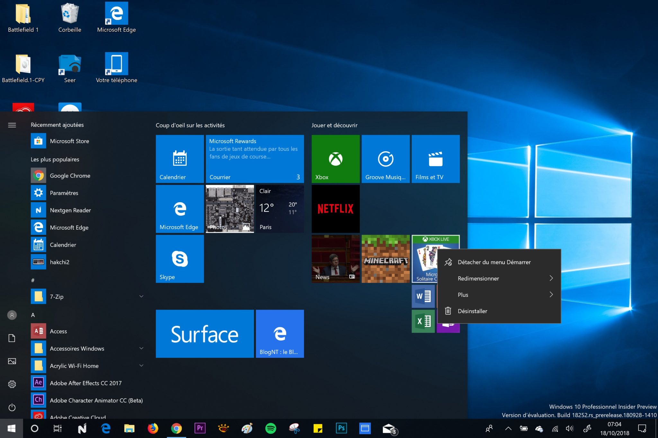Open the Excel tile
Screen dimensions: 658x438
(423, 321)
